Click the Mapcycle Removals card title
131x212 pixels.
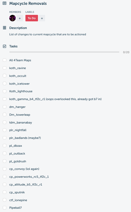point(28,3)
